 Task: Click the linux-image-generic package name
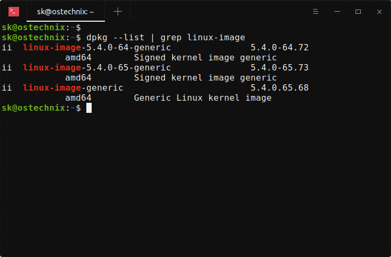point(73,88)
